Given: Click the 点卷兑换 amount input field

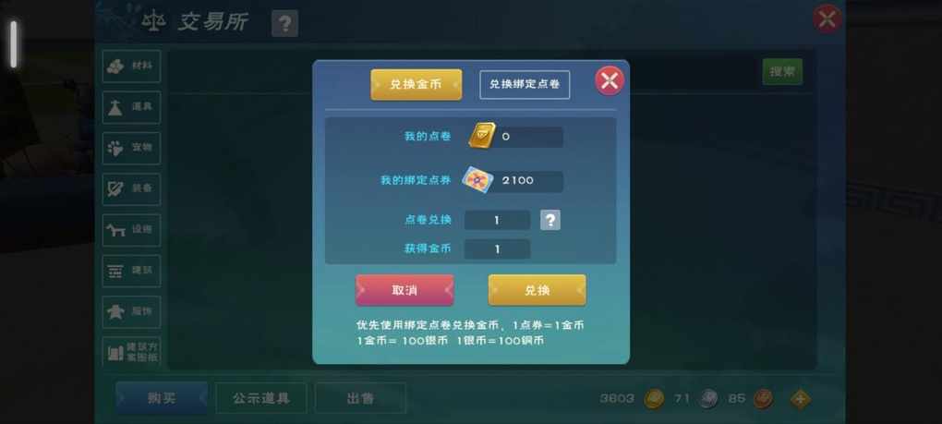Looking at the screenshot, I should click(498, 221).
